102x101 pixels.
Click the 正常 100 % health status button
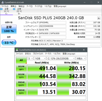(9, 29)
